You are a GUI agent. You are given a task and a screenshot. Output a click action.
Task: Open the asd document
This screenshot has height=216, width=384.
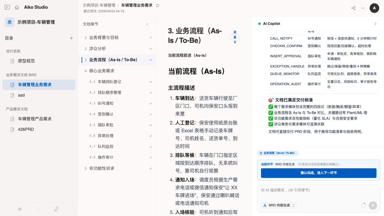39,95
